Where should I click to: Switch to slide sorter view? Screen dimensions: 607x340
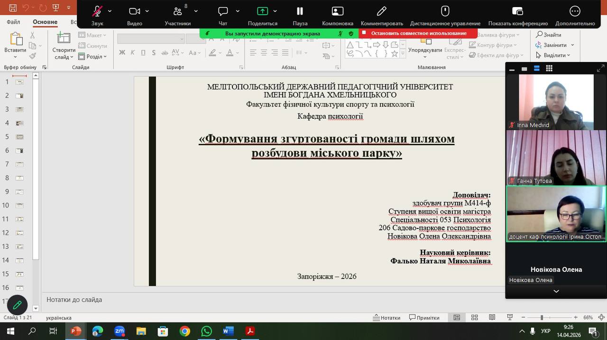coord(474,317)
